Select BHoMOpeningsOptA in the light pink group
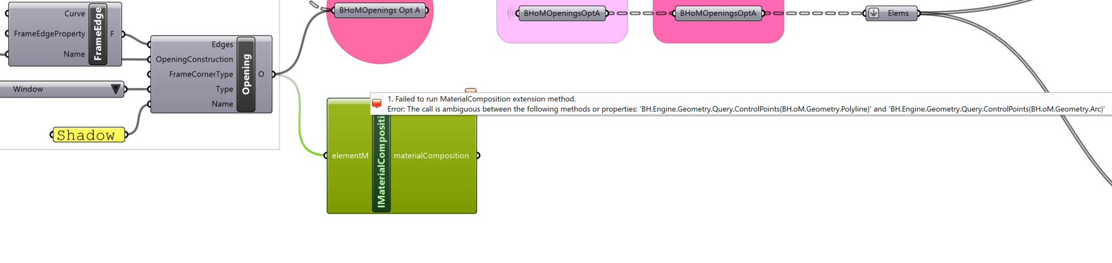 [x=562, y=13]
